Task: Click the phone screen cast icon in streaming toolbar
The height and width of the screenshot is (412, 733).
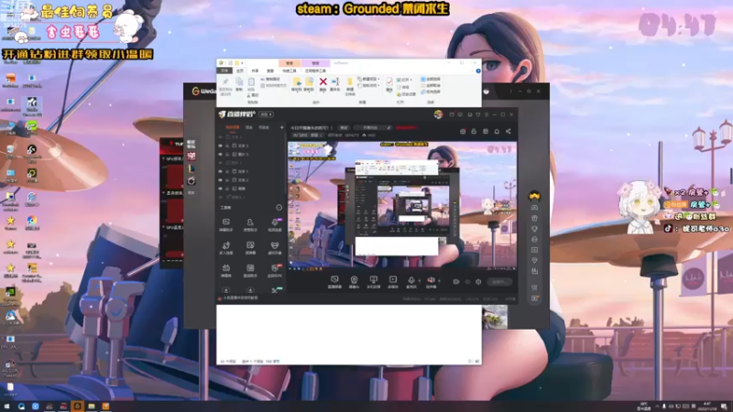Action: [x=373, y=280]
